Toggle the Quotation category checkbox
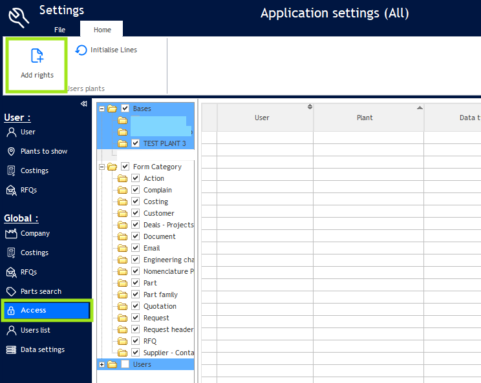Viewport: 481px width, 383px height. (136, 306)
